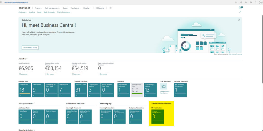This screenshot has height=131, width=263.
Task: Close the Get started banner
Action: coord(239,20)
